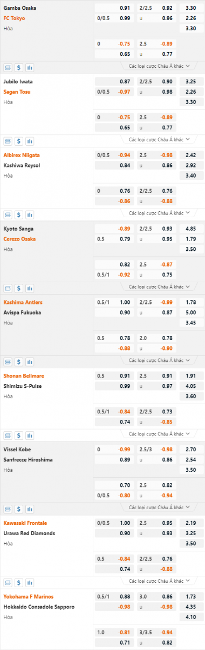Click the dollar icon below Kawasaki Frontale match
The image size is (205, 650).
pos(19,582)
